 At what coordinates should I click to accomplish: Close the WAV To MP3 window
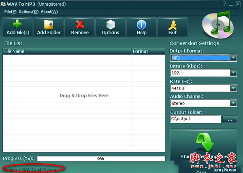(x=238, y=4)
